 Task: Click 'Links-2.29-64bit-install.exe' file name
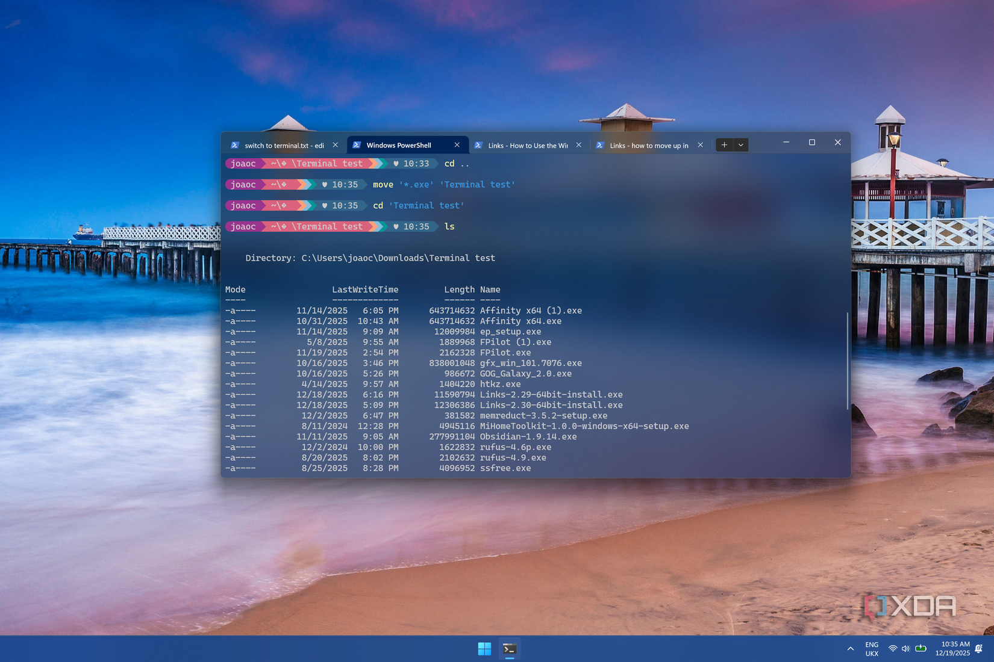click(x=551, y=395)
